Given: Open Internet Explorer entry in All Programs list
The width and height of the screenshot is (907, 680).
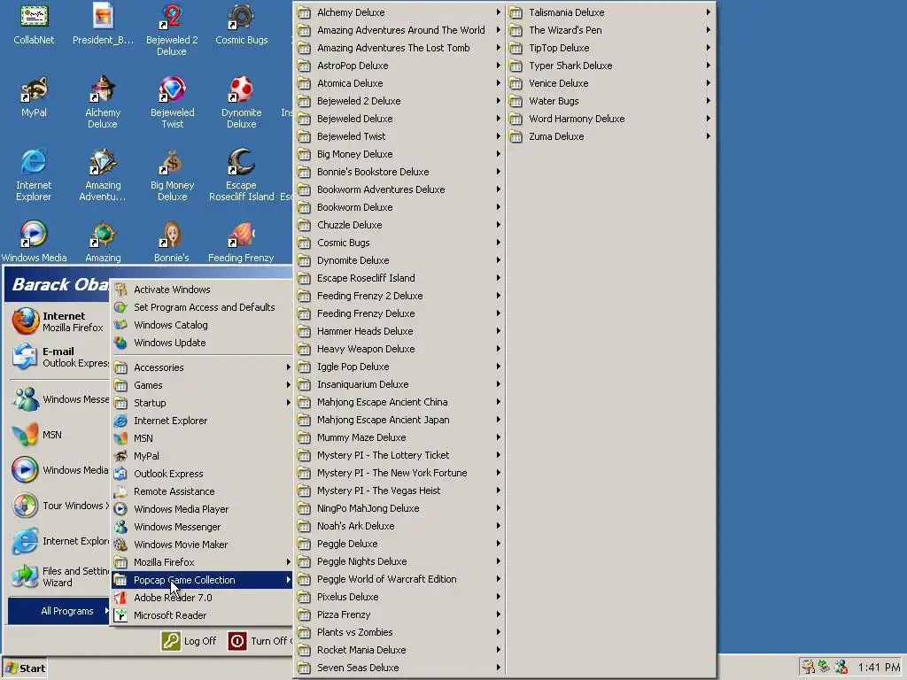Looking at the screenshot, I should pos(202,421).
